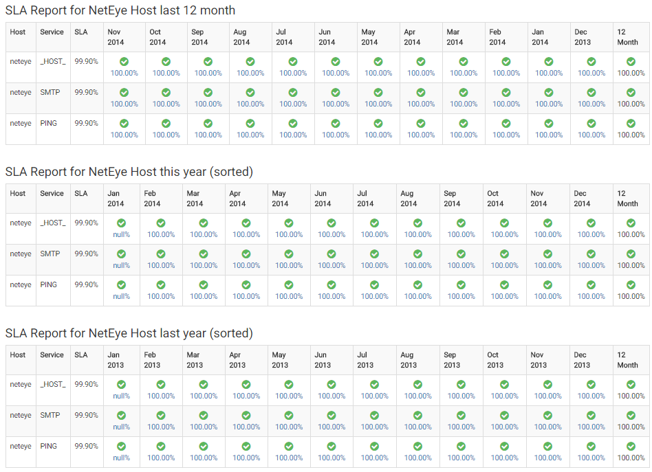652x472 pixels.
Task: Click green check icon for PING Mar 2014 in last 12 month table
Action: click(464, 124)
